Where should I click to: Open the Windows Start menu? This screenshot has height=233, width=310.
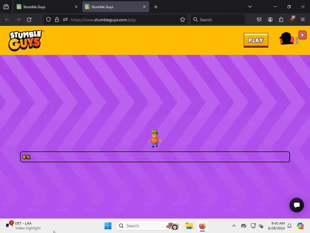click(108, 226)
